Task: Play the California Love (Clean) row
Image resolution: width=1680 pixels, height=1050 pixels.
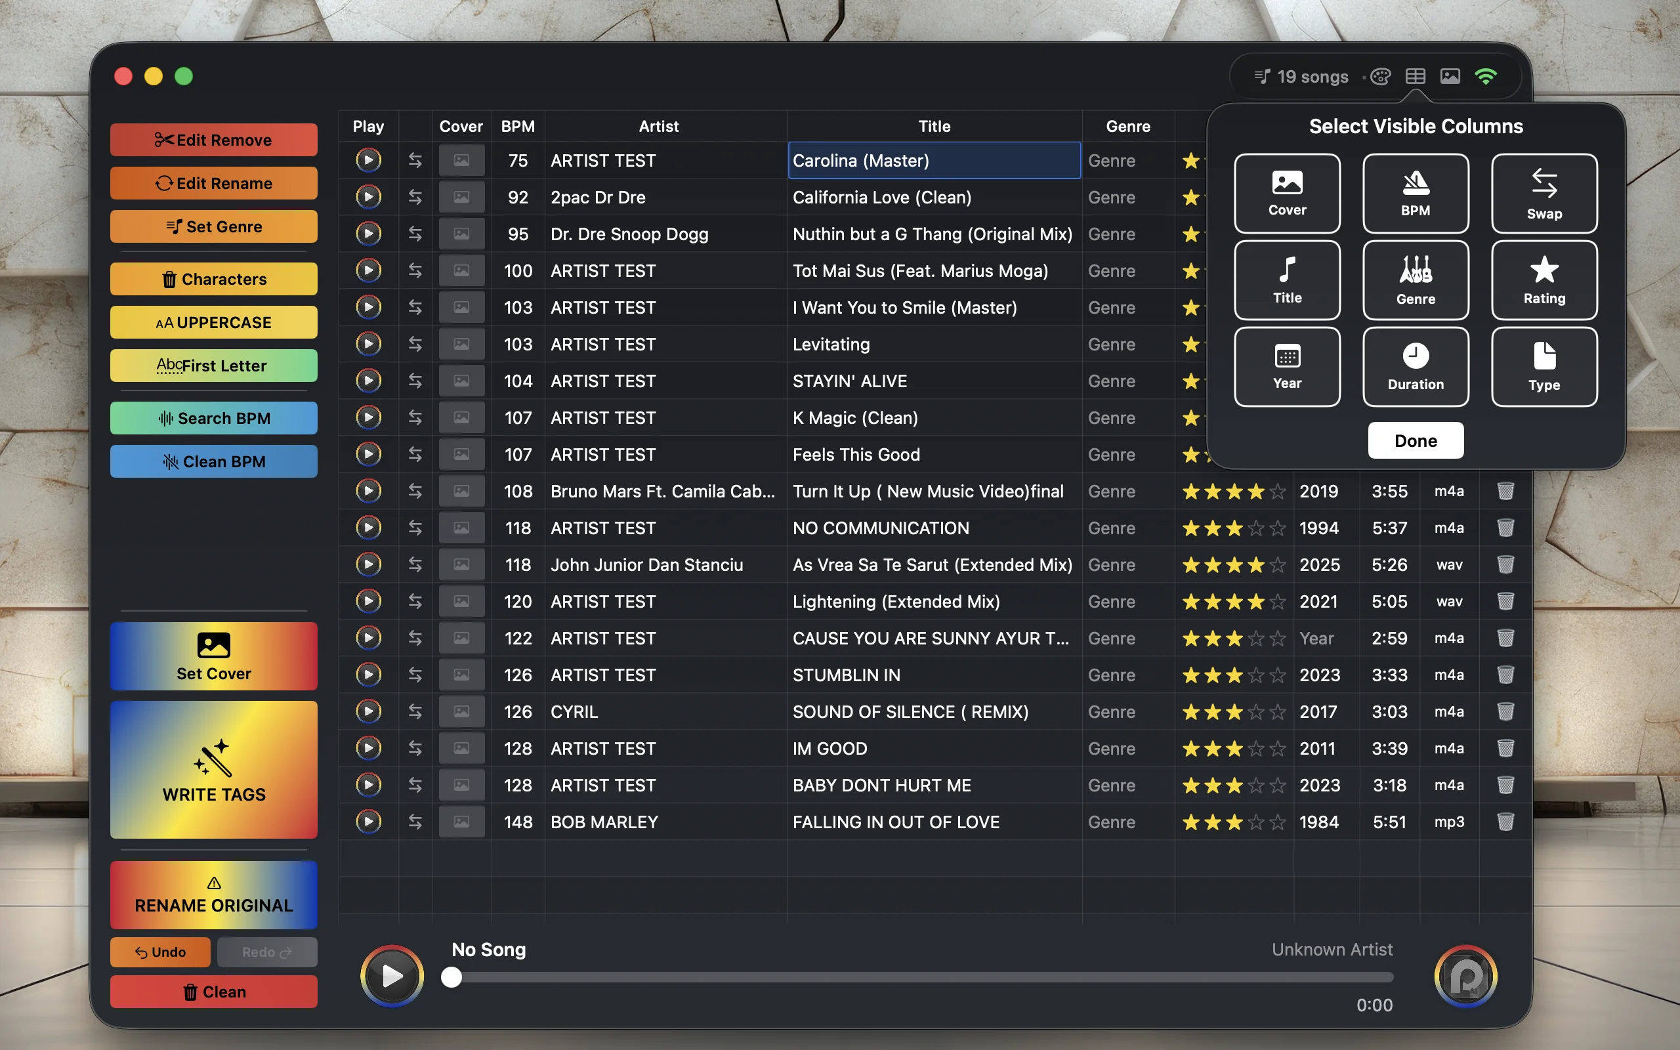Action: click(x=369, y=198)
